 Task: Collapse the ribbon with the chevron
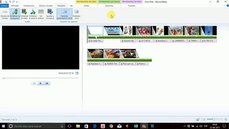224,6
